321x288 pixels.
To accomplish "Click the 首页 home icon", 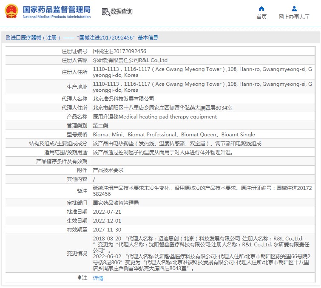I will point(261,8).
